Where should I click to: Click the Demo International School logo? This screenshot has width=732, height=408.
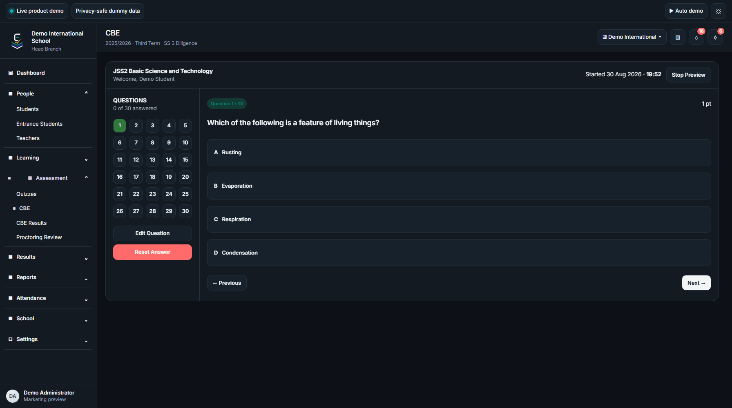point(17,41)
